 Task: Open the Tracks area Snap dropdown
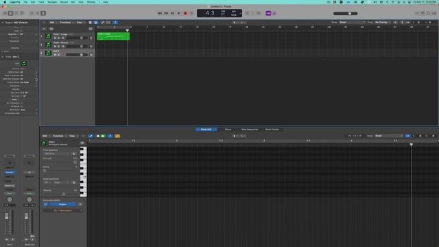click(x=352, y=23)
